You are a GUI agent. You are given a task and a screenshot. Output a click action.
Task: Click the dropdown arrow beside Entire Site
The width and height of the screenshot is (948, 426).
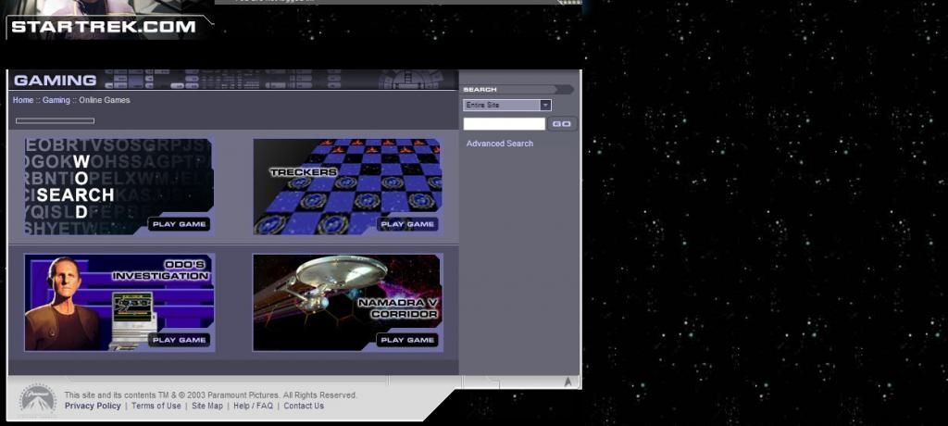[545, 106]
